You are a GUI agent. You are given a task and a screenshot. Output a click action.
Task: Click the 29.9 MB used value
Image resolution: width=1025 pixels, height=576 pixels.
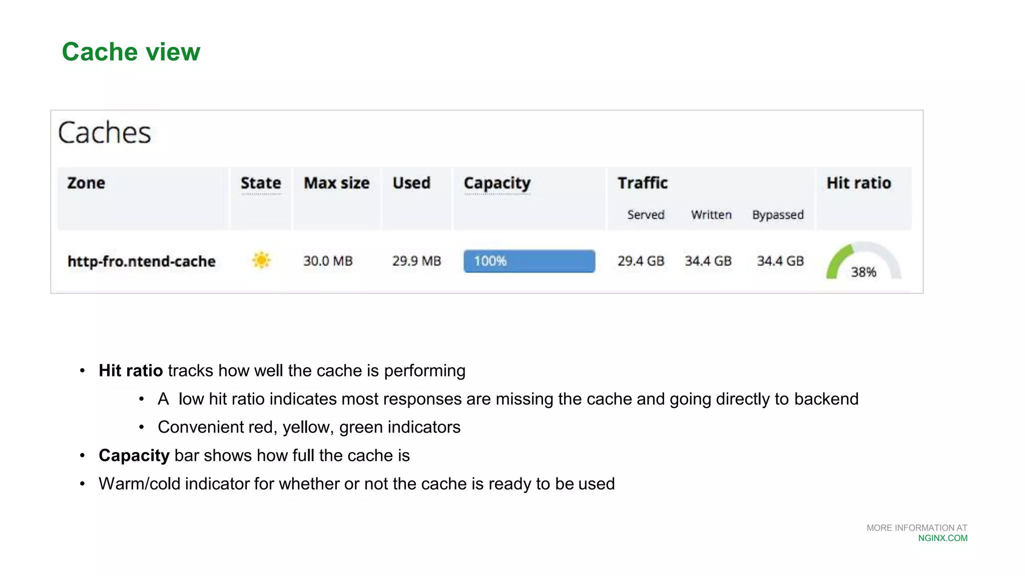click(416, 261)
